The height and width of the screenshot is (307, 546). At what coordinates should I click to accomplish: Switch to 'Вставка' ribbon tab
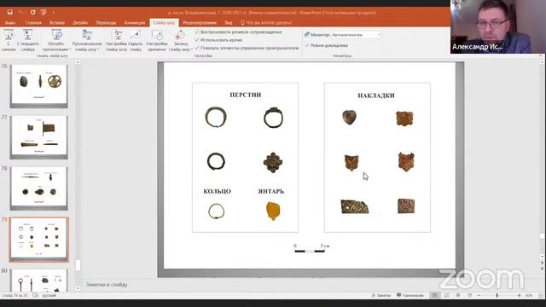coord(57,23)
